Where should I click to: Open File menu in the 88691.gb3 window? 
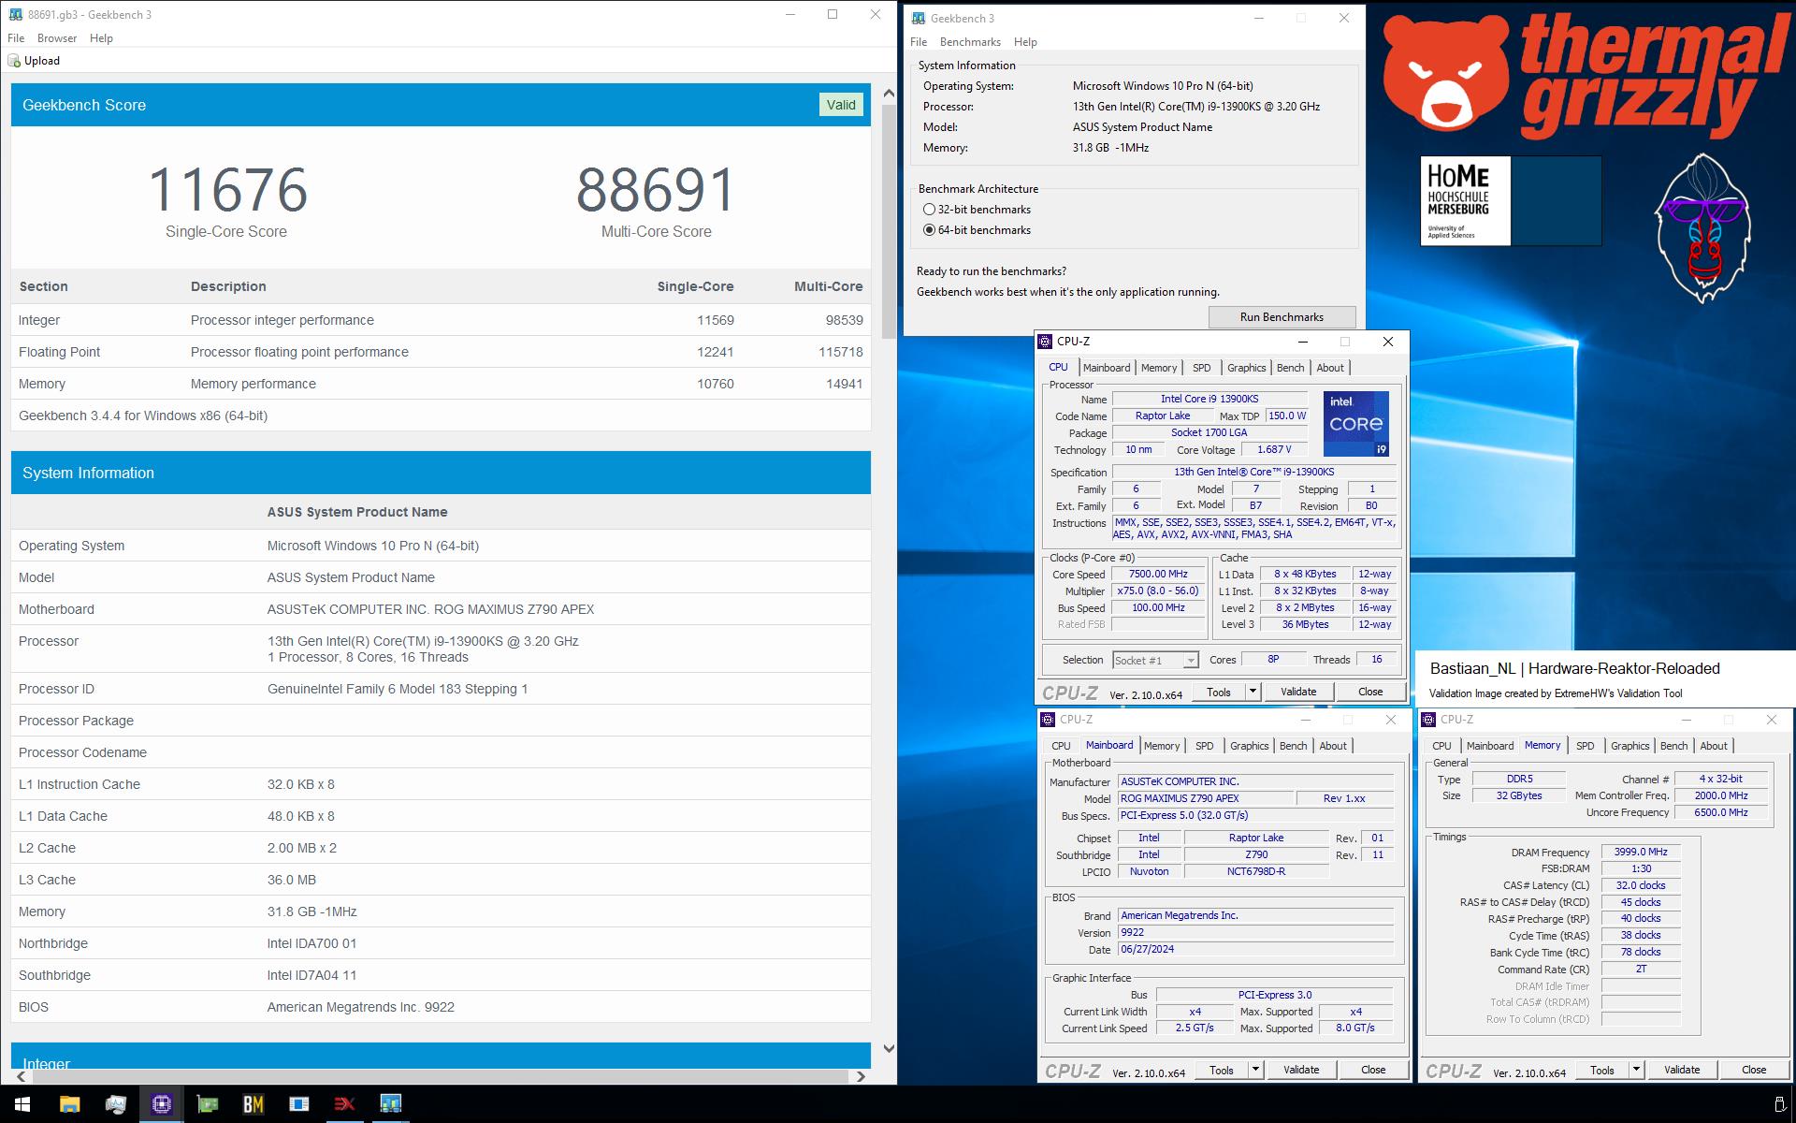[x=16, y=38]
